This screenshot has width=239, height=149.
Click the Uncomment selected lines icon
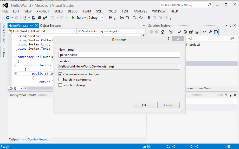(x=141, y=18)
